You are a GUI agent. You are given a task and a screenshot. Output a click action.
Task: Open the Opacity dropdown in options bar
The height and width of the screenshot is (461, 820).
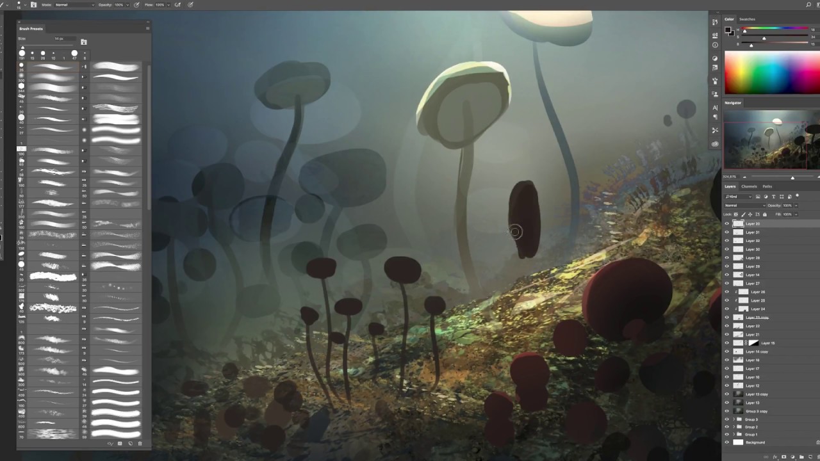127,5
